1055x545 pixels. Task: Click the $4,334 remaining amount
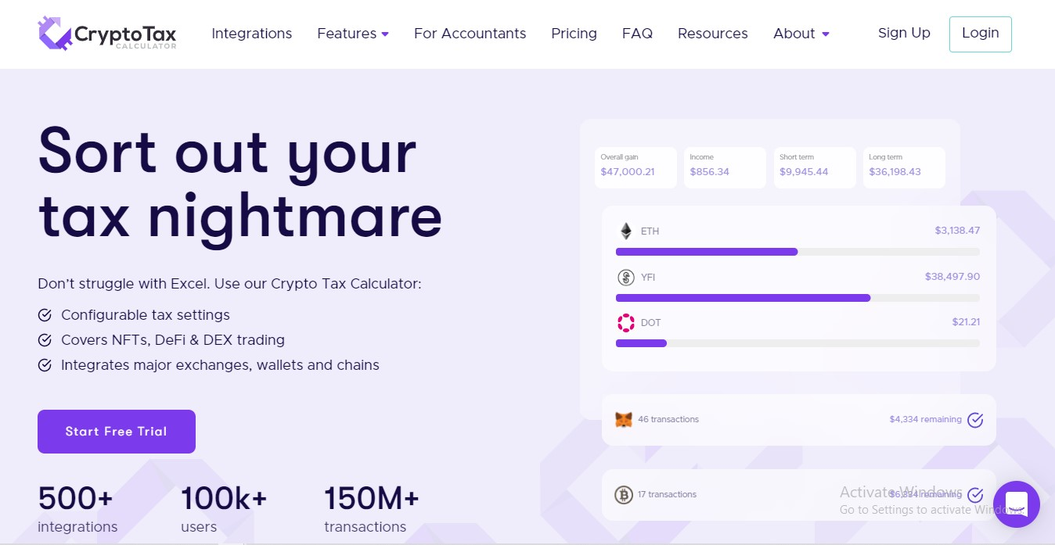[926, 420]
